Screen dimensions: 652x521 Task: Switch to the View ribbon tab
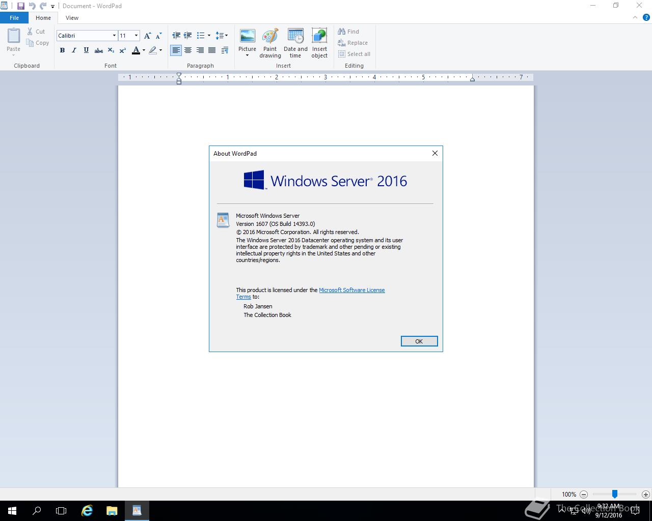72,18
